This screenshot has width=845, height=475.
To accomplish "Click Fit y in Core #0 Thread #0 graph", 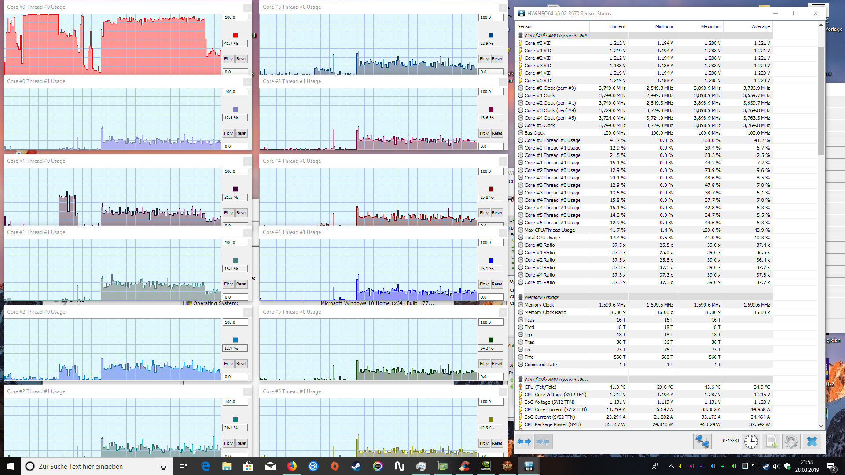I will 228,59.
